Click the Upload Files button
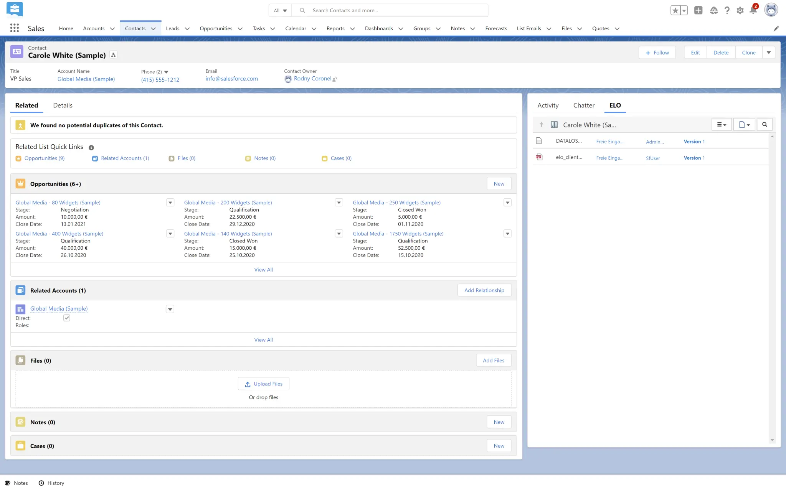This screenshot has width=786, height=491. point(263,384)
